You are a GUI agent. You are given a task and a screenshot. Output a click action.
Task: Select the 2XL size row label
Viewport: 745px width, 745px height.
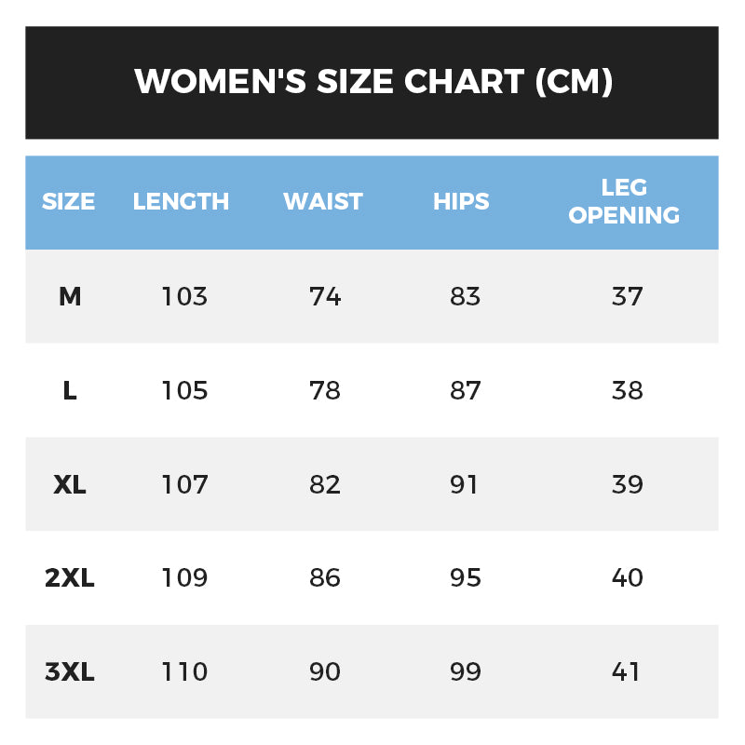coord(70,578)
